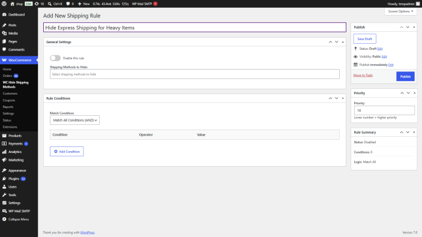The height and width of the screenshot is (237, 422).
Task: Click the Collapse Menu icon
Action: click(4, 219)
